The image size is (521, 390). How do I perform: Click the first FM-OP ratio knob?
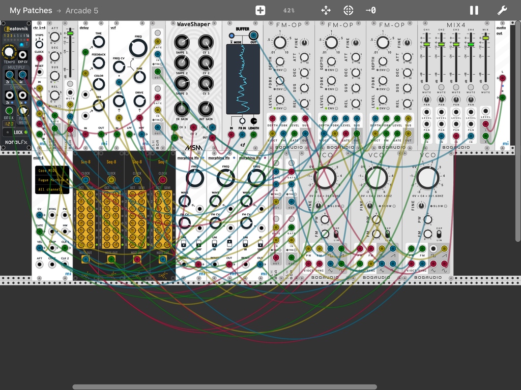[280, 43]
